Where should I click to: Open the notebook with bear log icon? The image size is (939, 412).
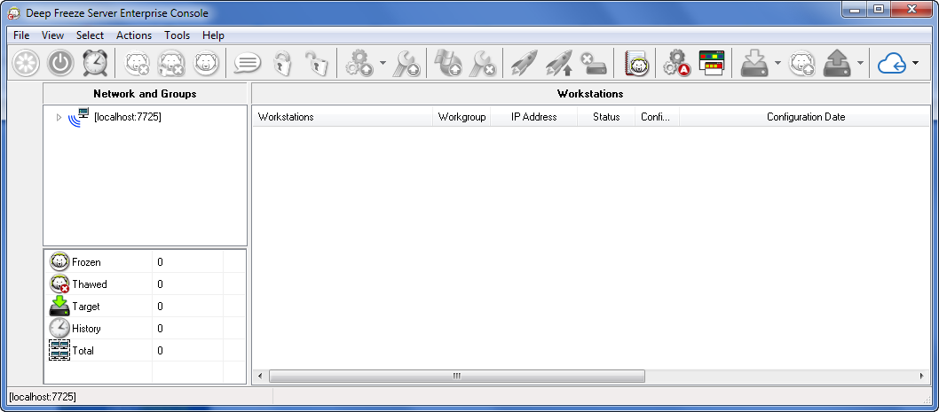tap(637, 62)
